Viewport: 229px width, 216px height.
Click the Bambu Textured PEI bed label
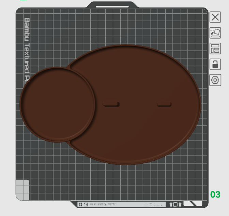(27, 51)
